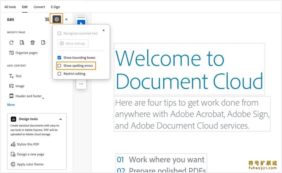This screenshot has height=173, width=282.
Task: Click the Design a new page icon
Action: coord(13,154)
